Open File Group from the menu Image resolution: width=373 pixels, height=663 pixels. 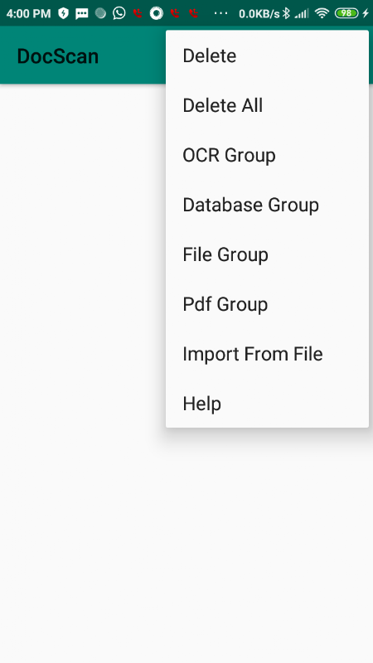coord(267,254)
